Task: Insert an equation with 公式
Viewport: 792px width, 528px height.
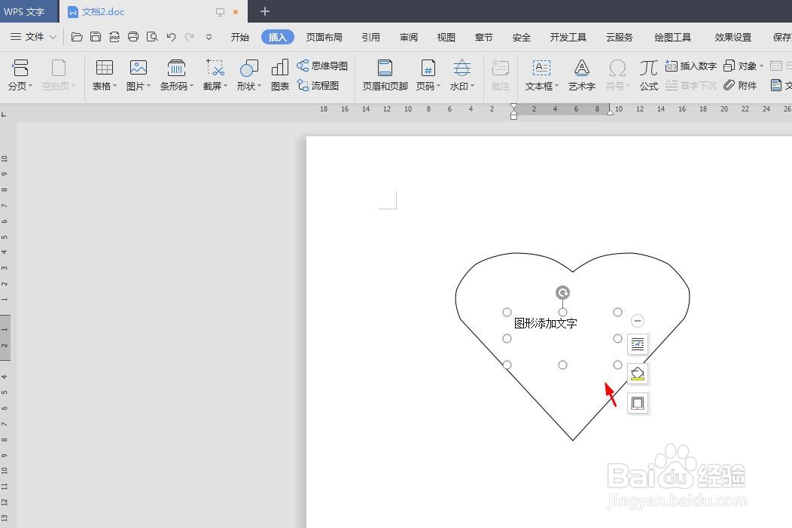Action: (648, 75)
